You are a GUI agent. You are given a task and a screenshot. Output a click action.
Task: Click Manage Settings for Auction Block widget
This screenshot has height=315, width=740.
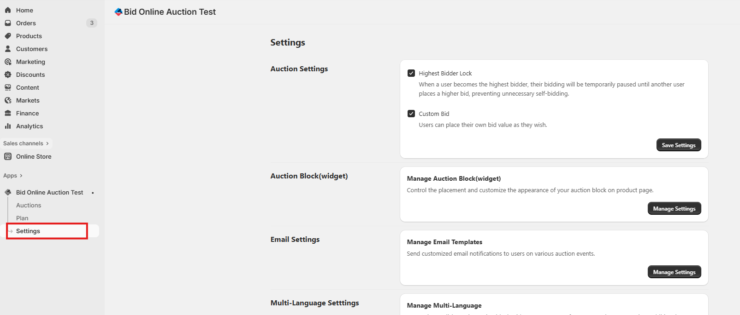[674, 209]
